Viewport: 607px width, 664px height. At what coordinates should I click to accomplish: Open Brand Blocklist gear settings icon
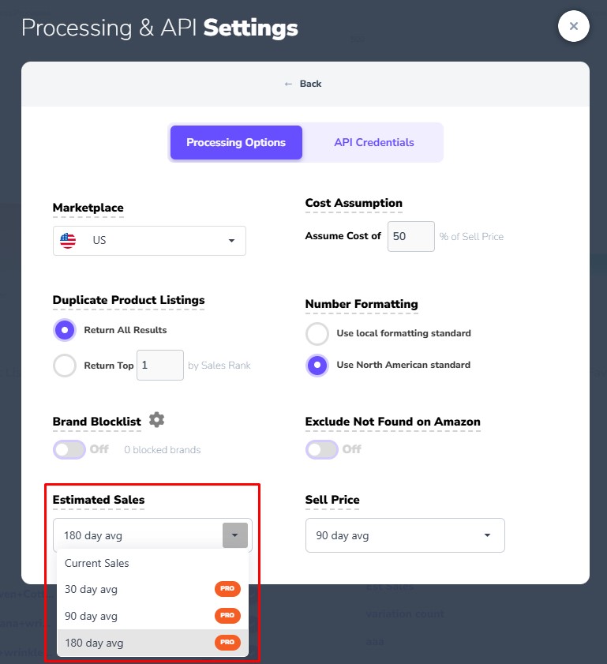click(x=157, y=420)
